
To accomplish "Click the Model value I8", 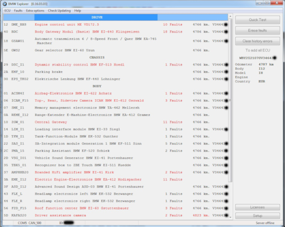I will point(260,73).
